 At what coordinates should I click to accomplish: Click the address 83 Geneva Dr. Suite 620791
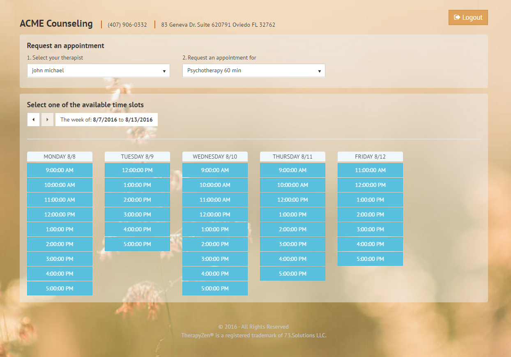218,25
